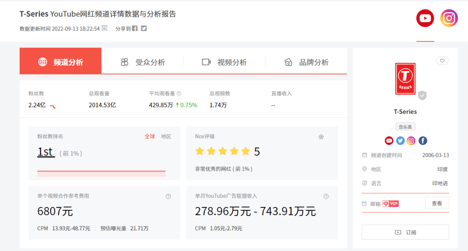
Task: Favorite the channel with the heart icon
Action: [x=442, y=61]
